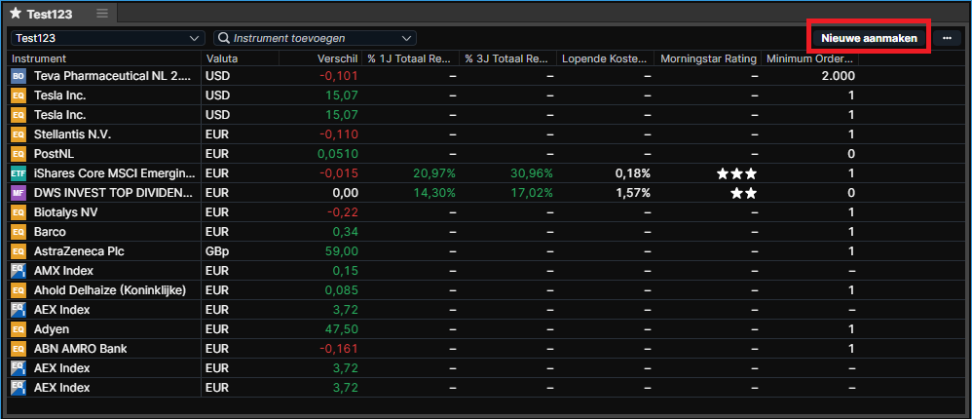
Task: Click the 17,02% three-year return value
Action: tap(532, 193)
